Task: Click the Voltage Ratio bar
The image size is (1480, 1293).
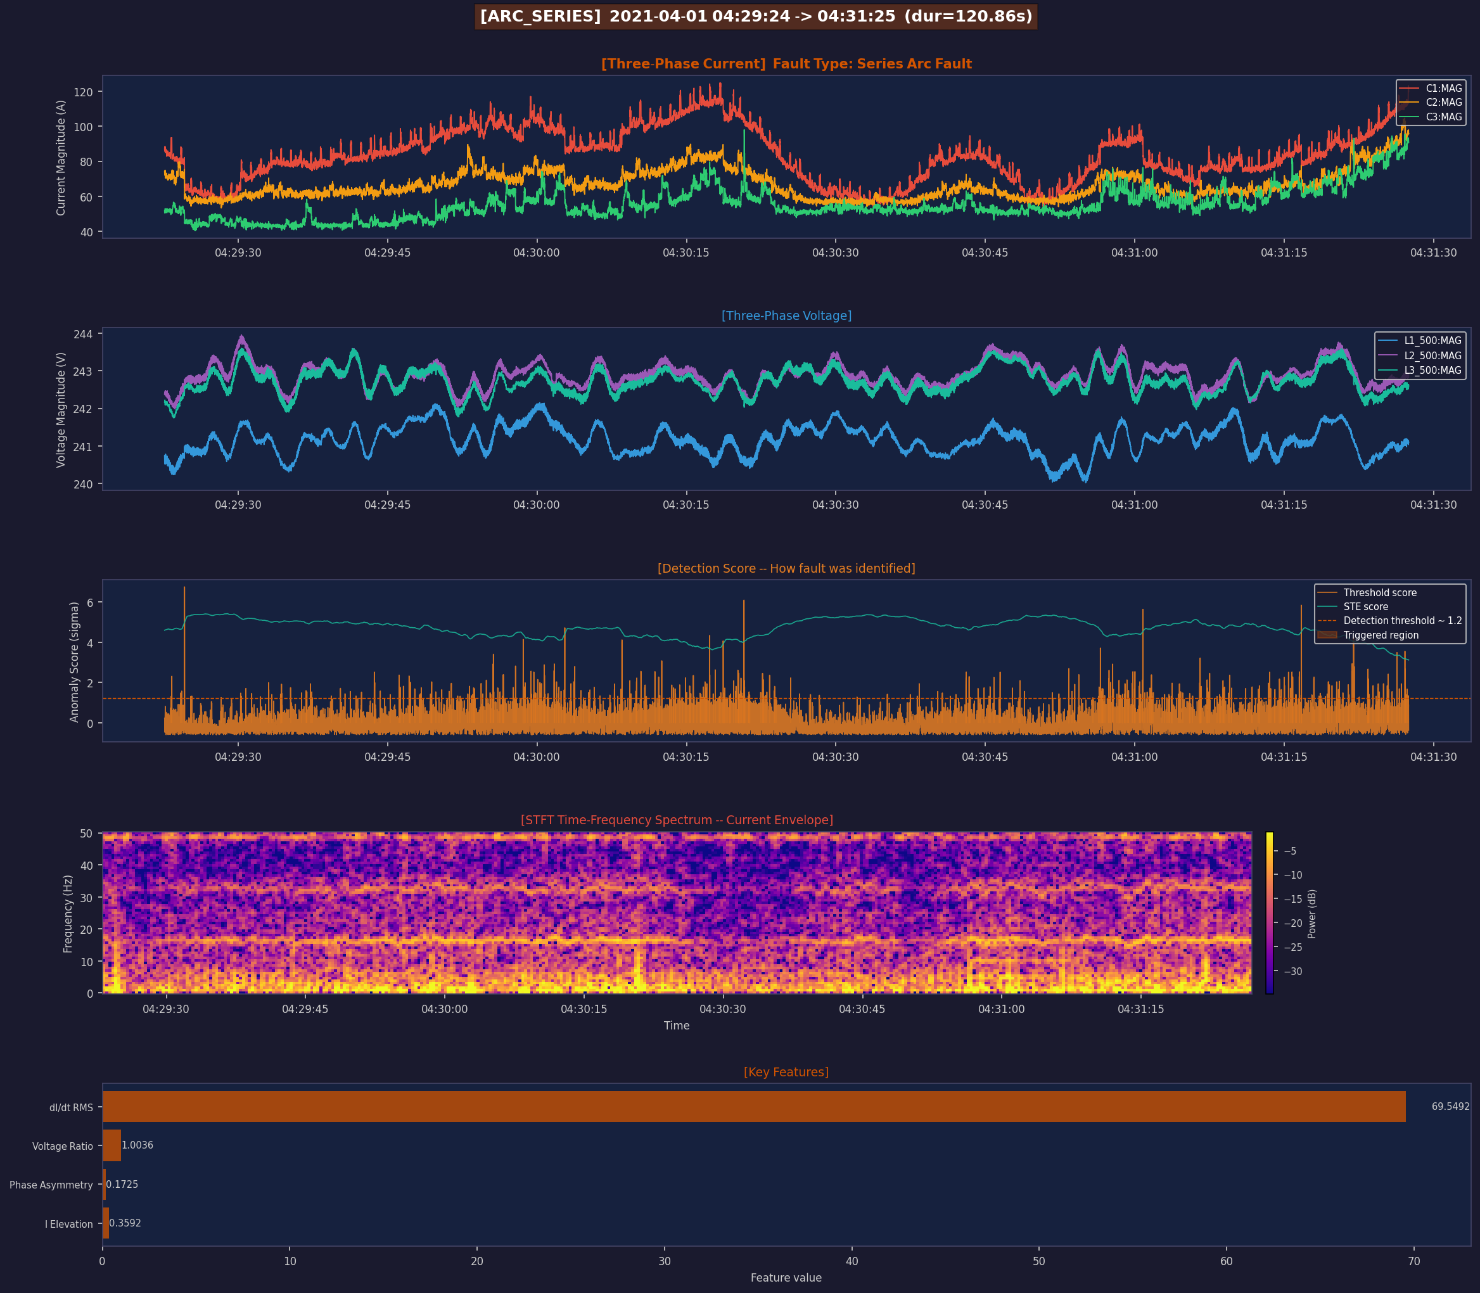Action: click(112, 1145)
